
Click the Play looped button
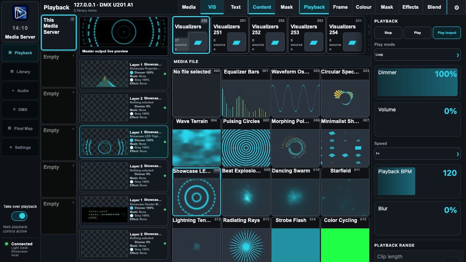447,33
